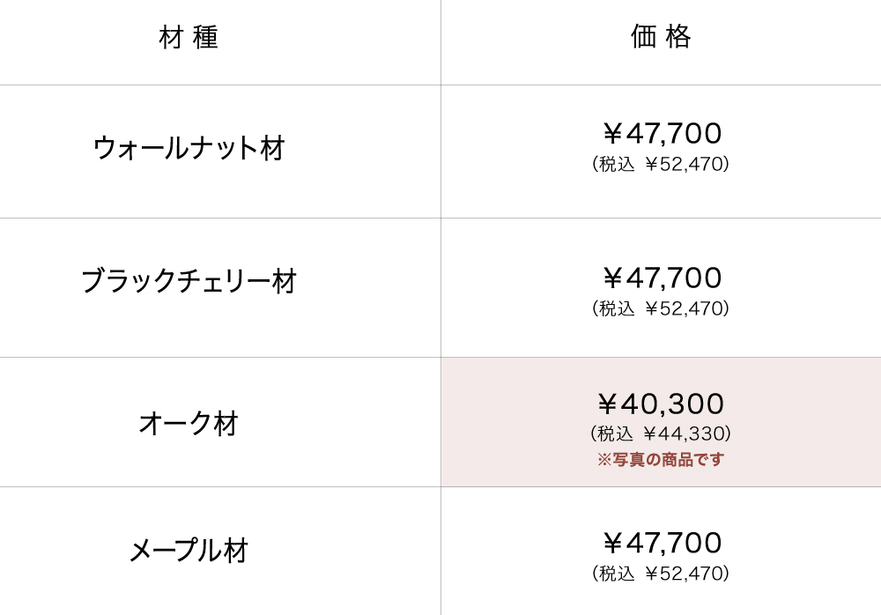Click the divider between ウォールナット材 and ブラックチェリー材 rows

tap(220, 219)
